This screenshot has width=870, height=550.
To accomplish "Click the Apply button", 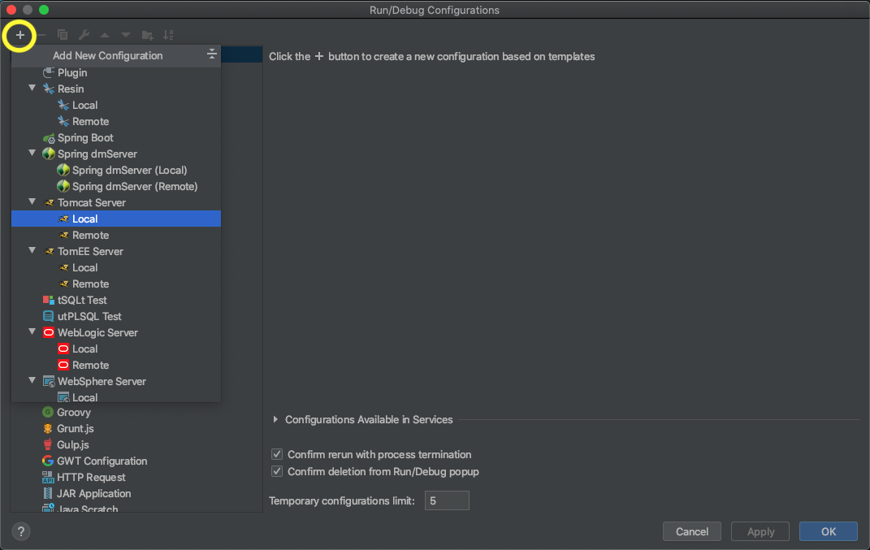I will pyautogui.click(x=760, y=531).
